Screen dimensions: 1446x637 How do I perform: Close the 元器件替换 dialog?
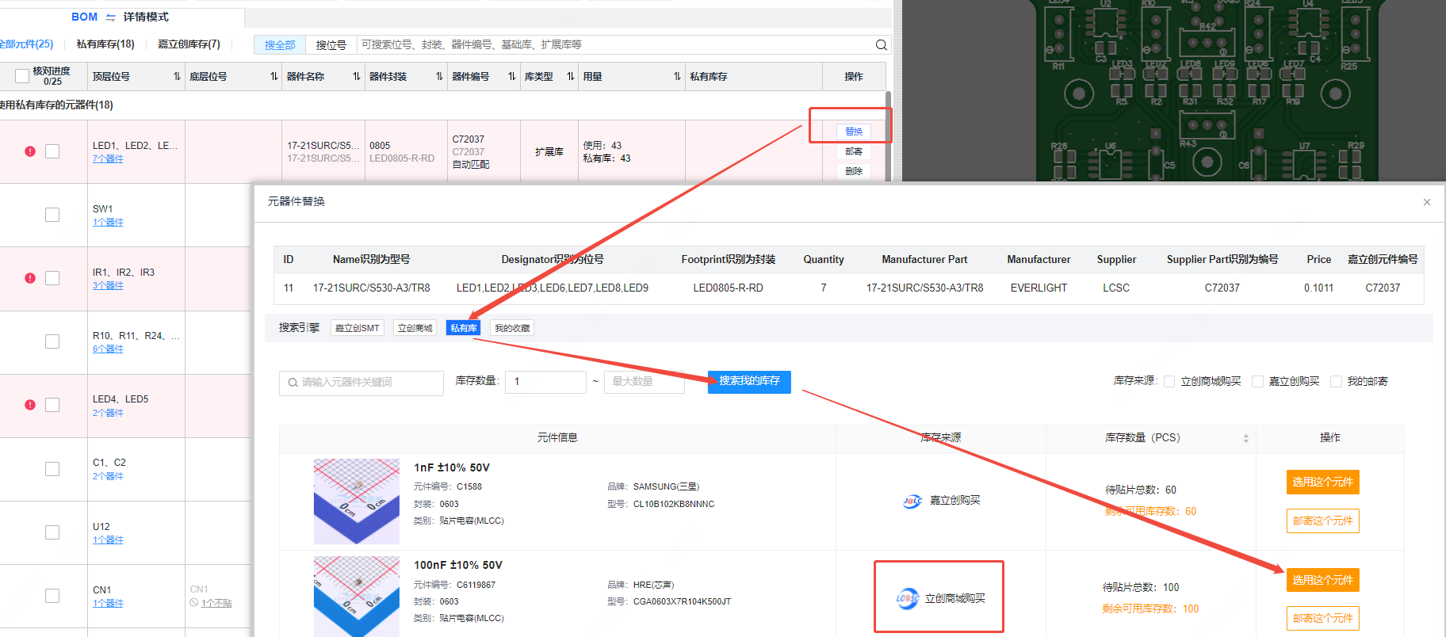click(x=1426, y=202)
